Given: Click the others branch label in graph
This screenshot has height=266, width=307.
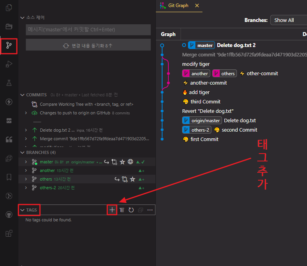Looking at the screenshot, I should 224,74.
